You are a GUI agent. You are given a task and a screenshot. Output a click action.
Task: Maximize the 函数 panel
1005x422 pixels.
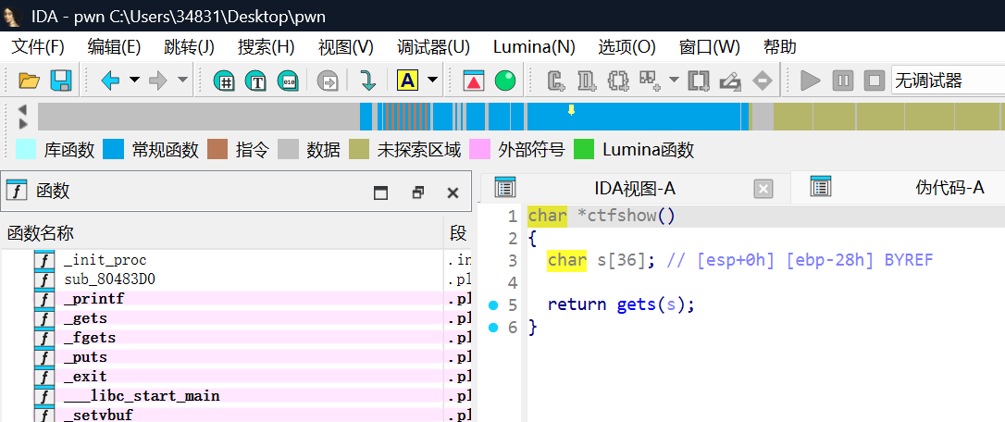[380, 192]
